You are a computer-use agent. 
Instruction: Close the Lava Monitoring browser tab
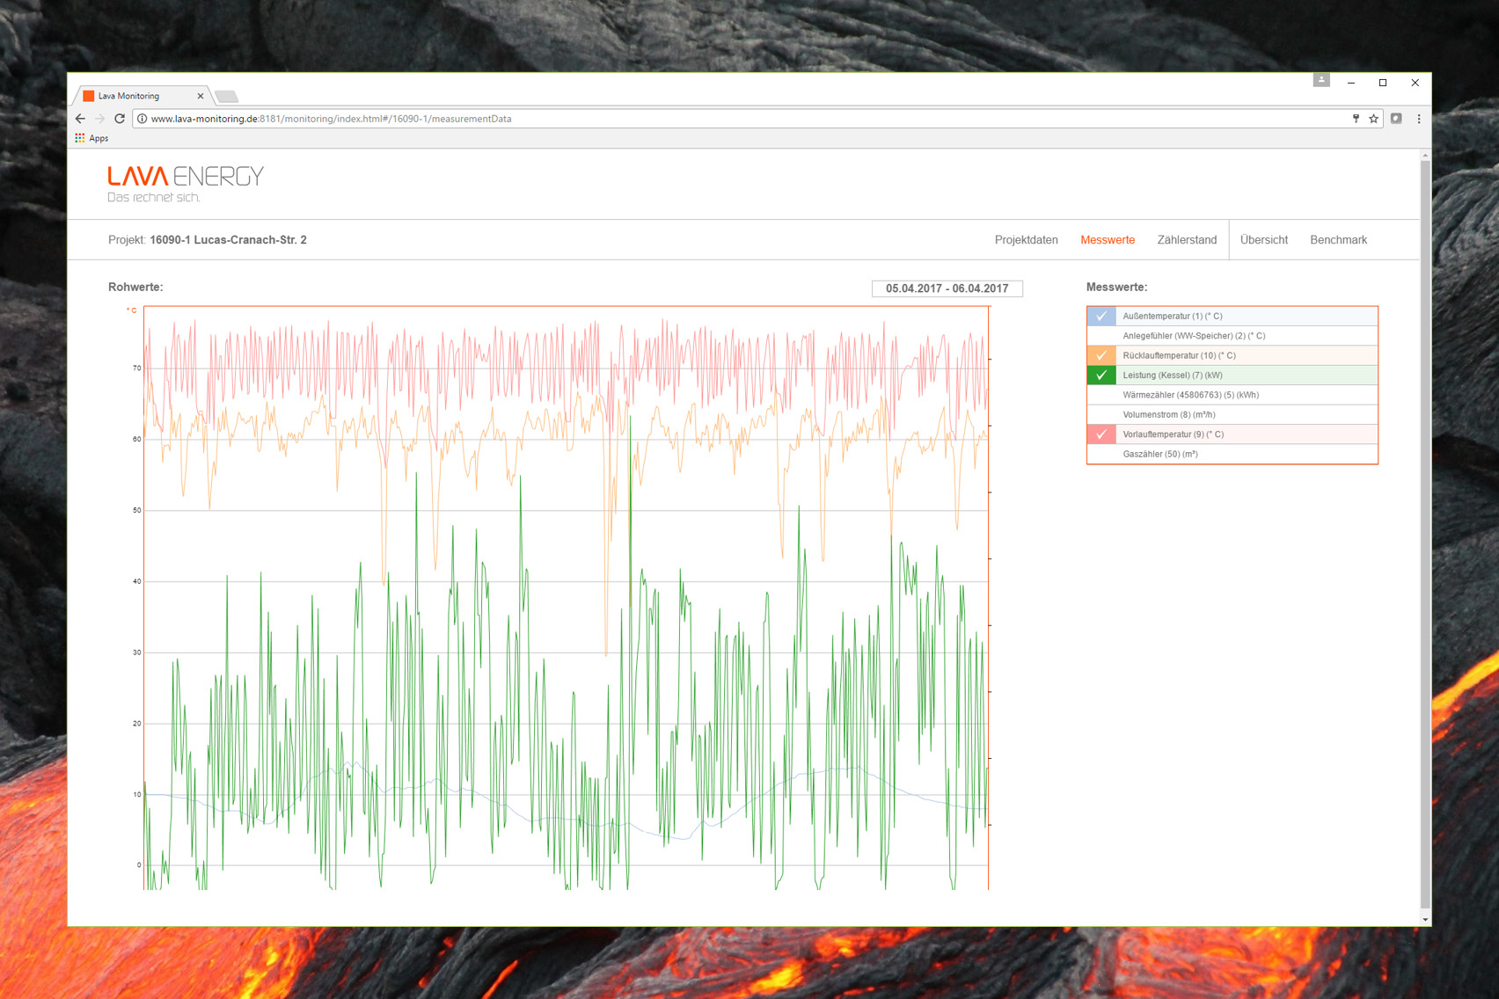tap(201, 96)
